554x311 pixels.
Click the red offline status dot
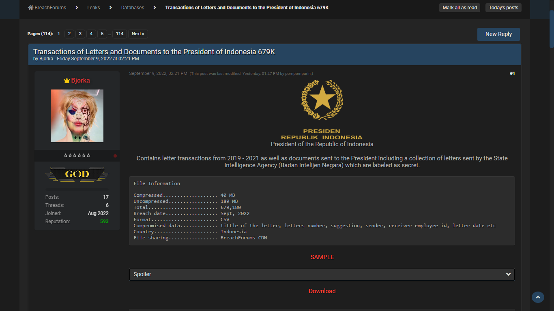[x=115, y=156]
